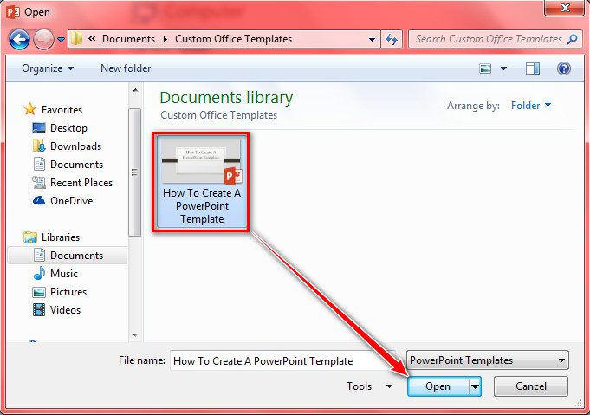Click the refresh button beside address bar
This screenshot has width=590, height=415.
[x=392, y=39]
